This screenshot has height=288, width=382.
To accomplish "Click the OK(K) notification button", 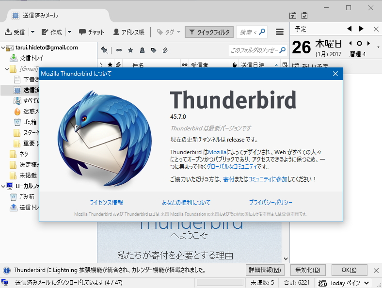I will click(x=349, y=270).
